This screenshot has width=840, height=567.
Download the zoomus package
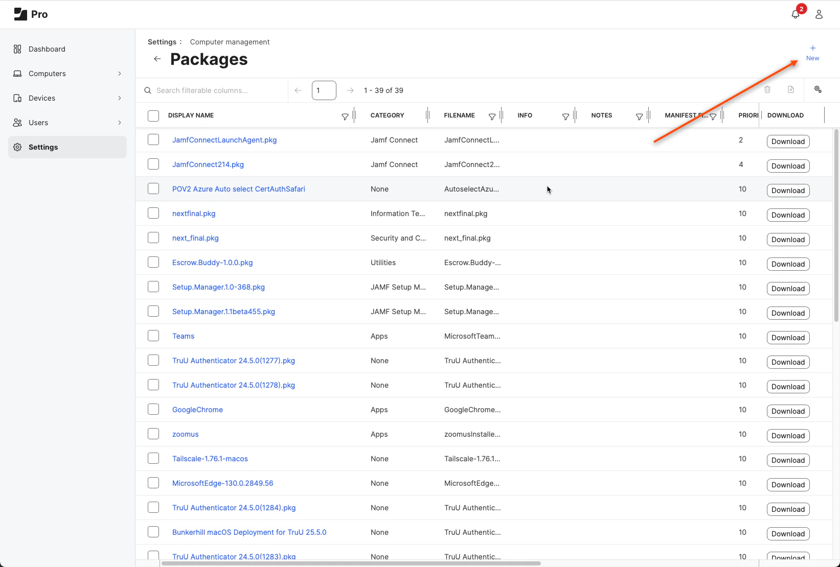(788, 436)
